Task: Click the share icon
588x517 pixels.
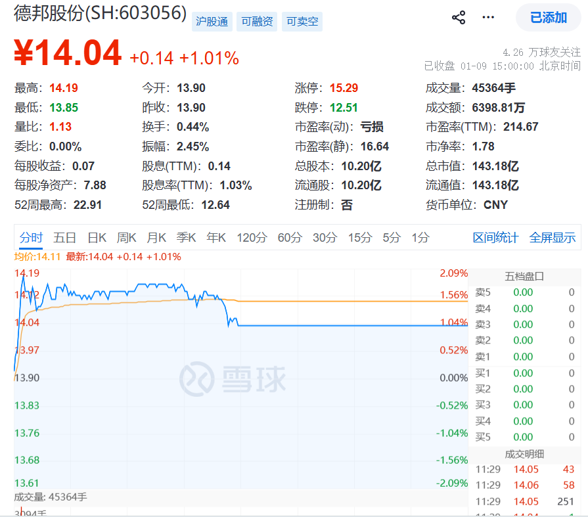Action: click(459, 18)
